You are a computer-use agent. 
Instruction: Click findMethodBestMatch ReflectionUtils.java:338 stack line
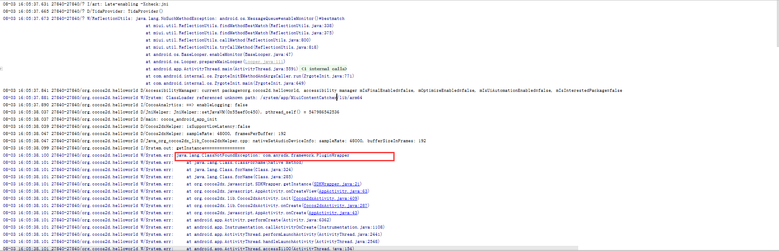click(240, 26)
